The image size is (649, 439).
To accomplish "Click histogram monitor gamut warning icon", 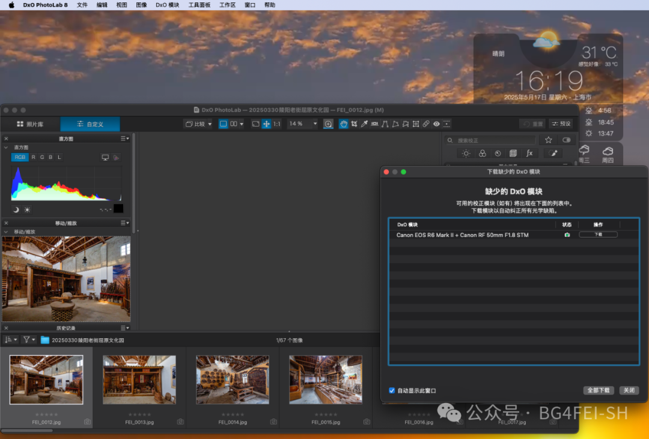I will [x=105, y=157].
